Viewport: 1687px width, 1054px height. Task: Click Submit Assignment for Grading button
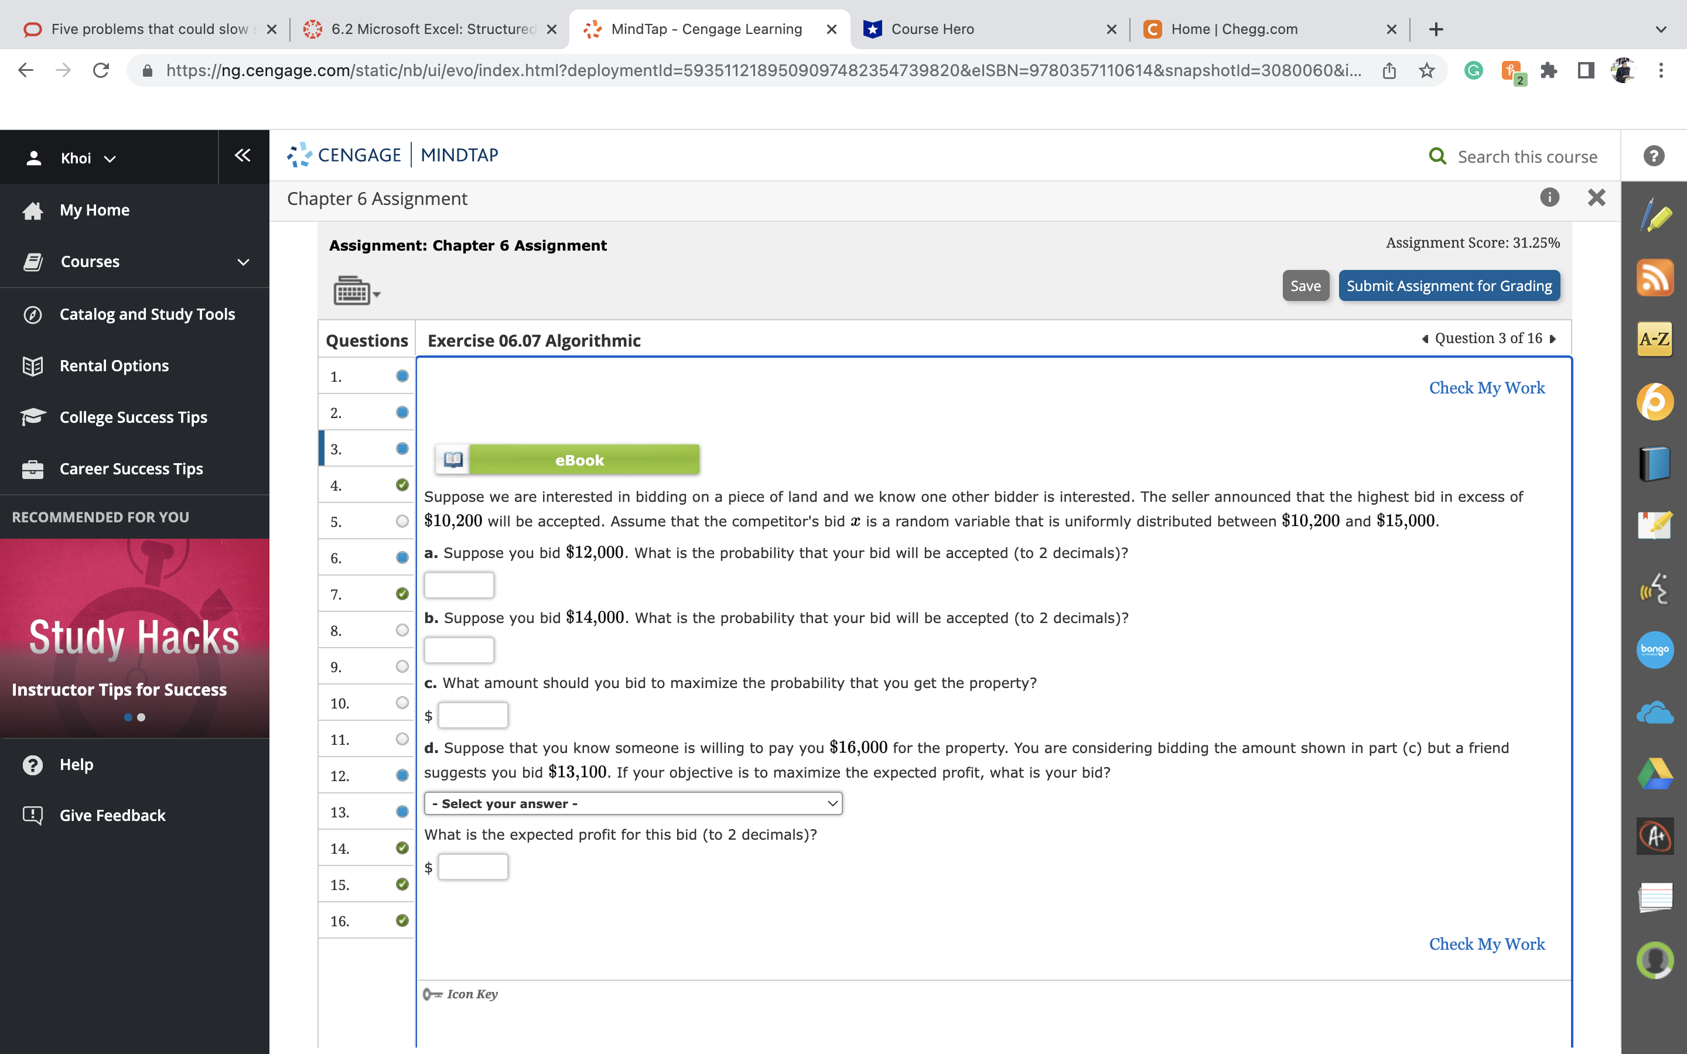1449,286
